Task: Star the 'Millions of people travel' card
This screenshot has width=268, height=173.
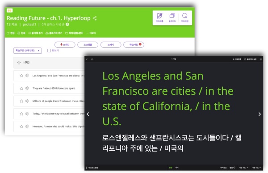Action: click(21, 101)
